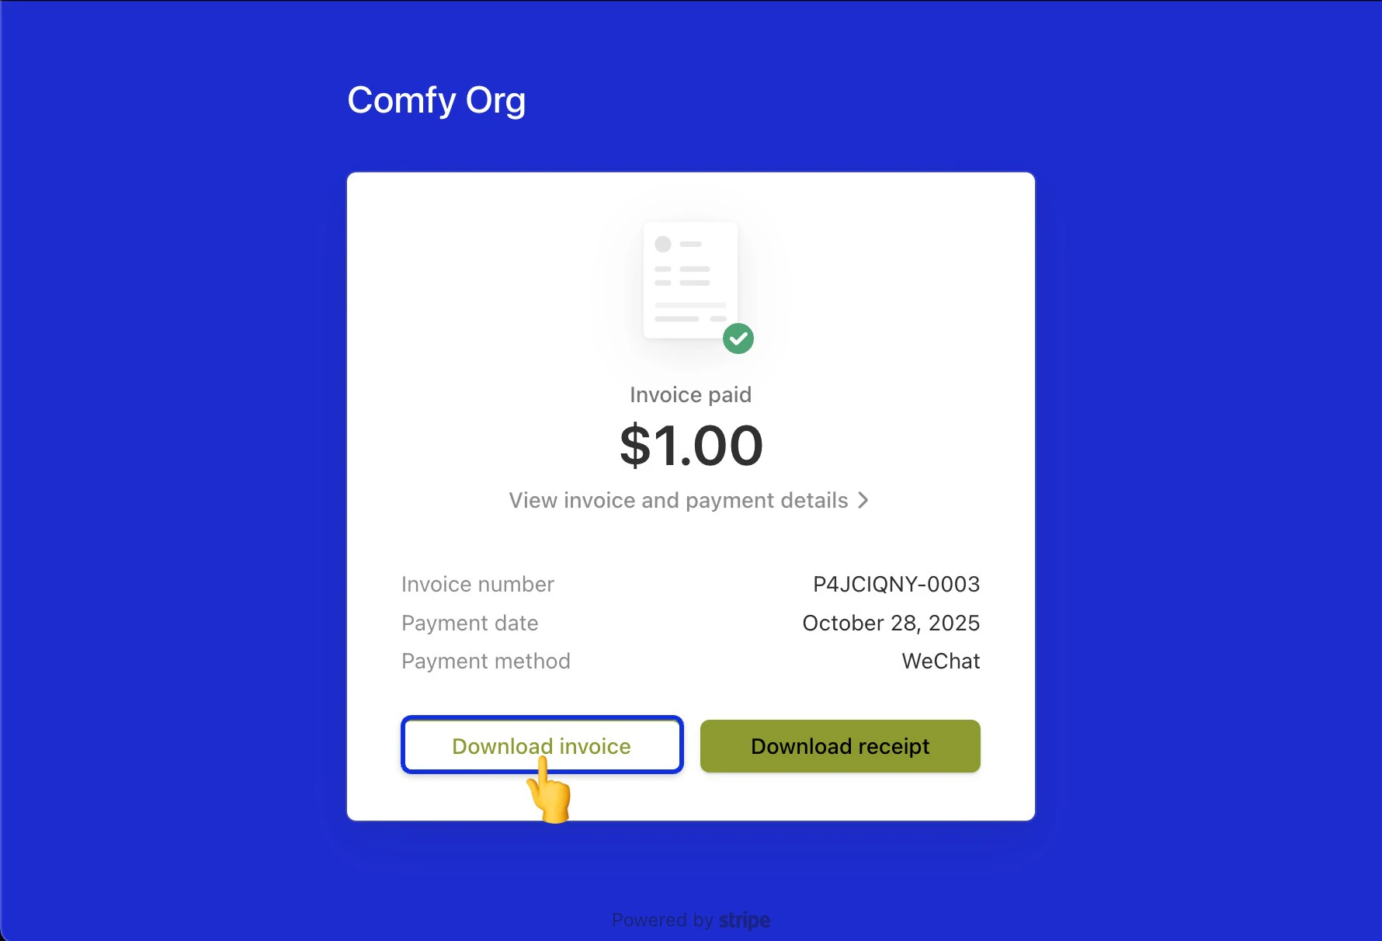
Task: Select the WeChat payment method value
Action: 940,661
